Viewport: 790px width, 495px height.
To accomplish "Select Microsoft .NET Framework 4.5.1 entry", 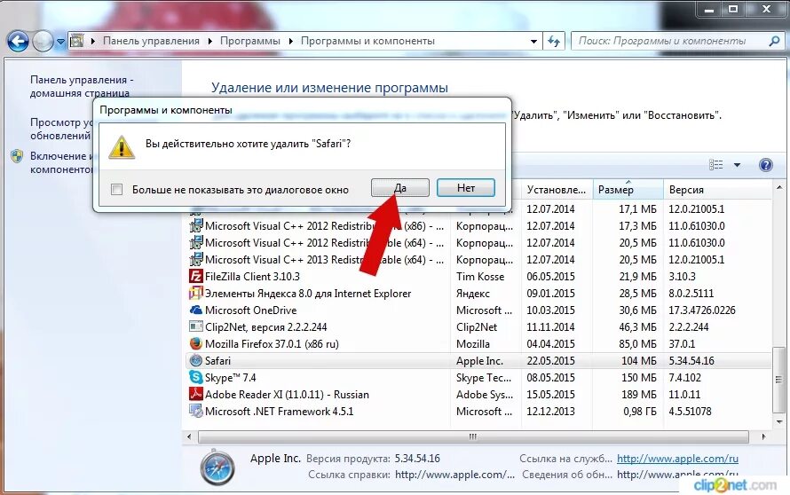I will point(279,412).
